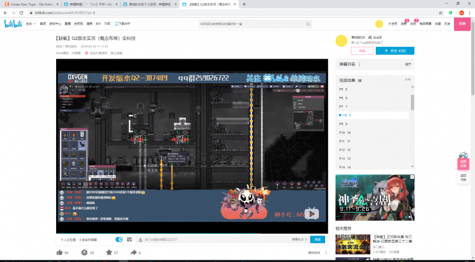Bookmark this page with the star icon
This screenshot has width=475, height=262.
click(x=440, y=13)
